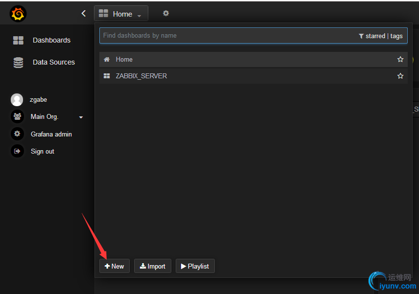Click the grid icon in the Home top button
This screenshot has width=419, height=294.
[x=103, y=13]
